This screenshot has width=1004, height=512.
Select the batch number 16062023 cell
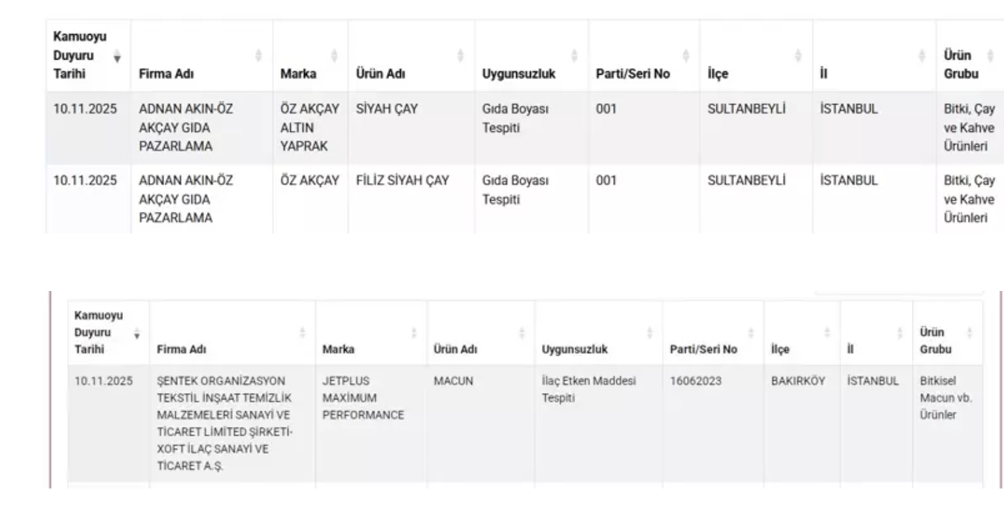[x=695, y=381]
